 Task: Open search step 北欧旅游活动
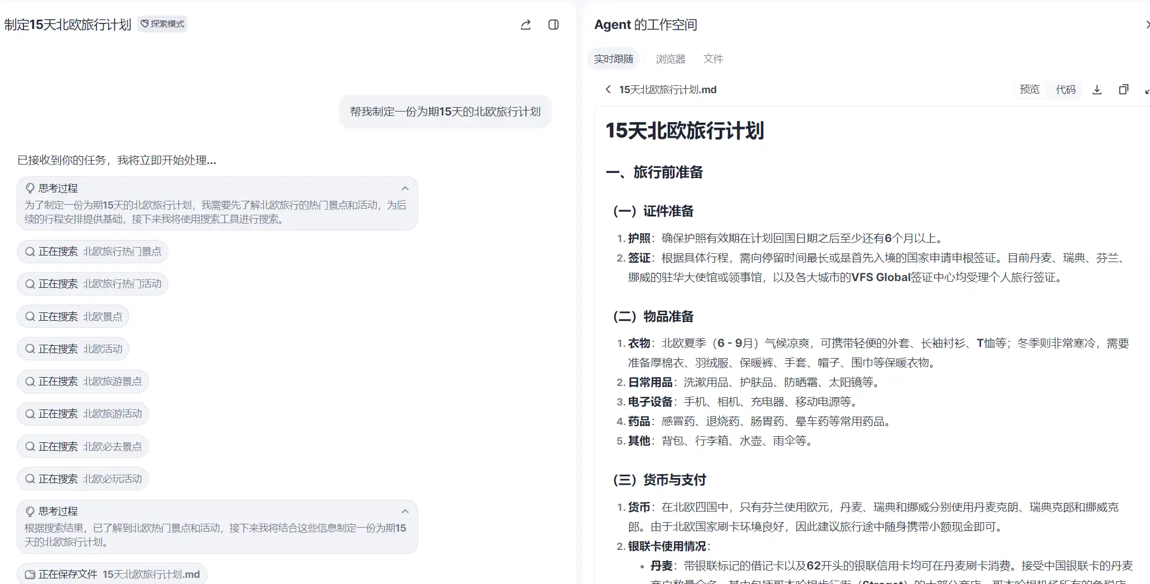[x=83, y=414]
